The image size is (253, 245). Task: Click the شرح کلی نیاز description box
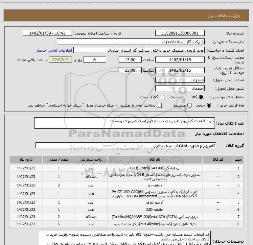125,123
